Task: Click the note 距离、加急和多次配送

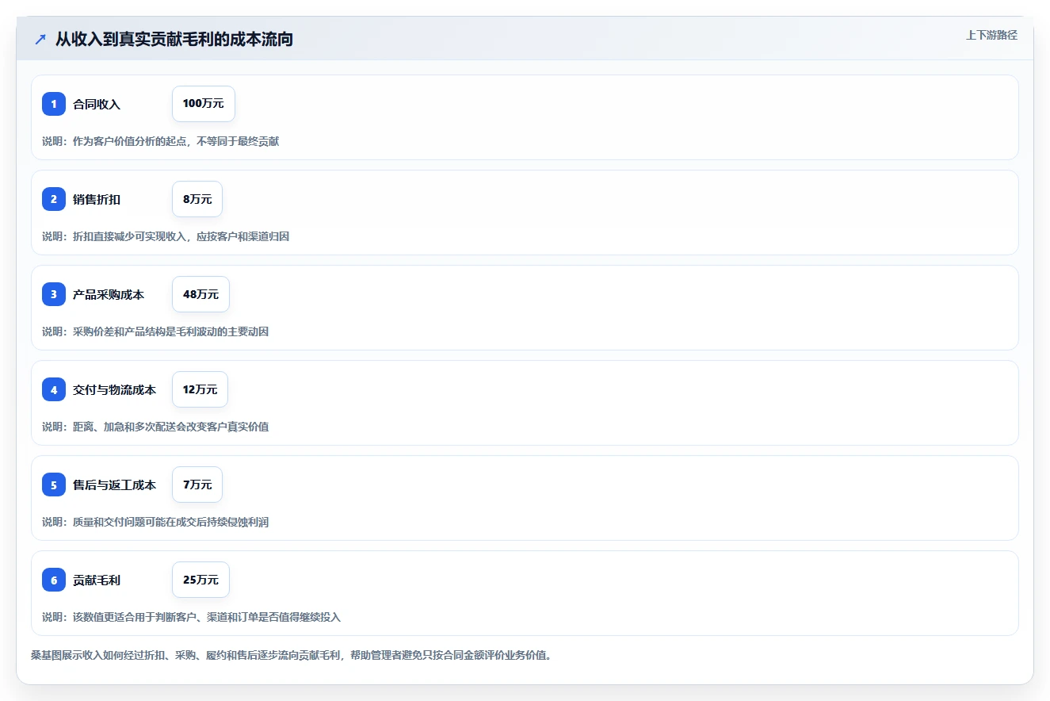Action: point(124,427)
